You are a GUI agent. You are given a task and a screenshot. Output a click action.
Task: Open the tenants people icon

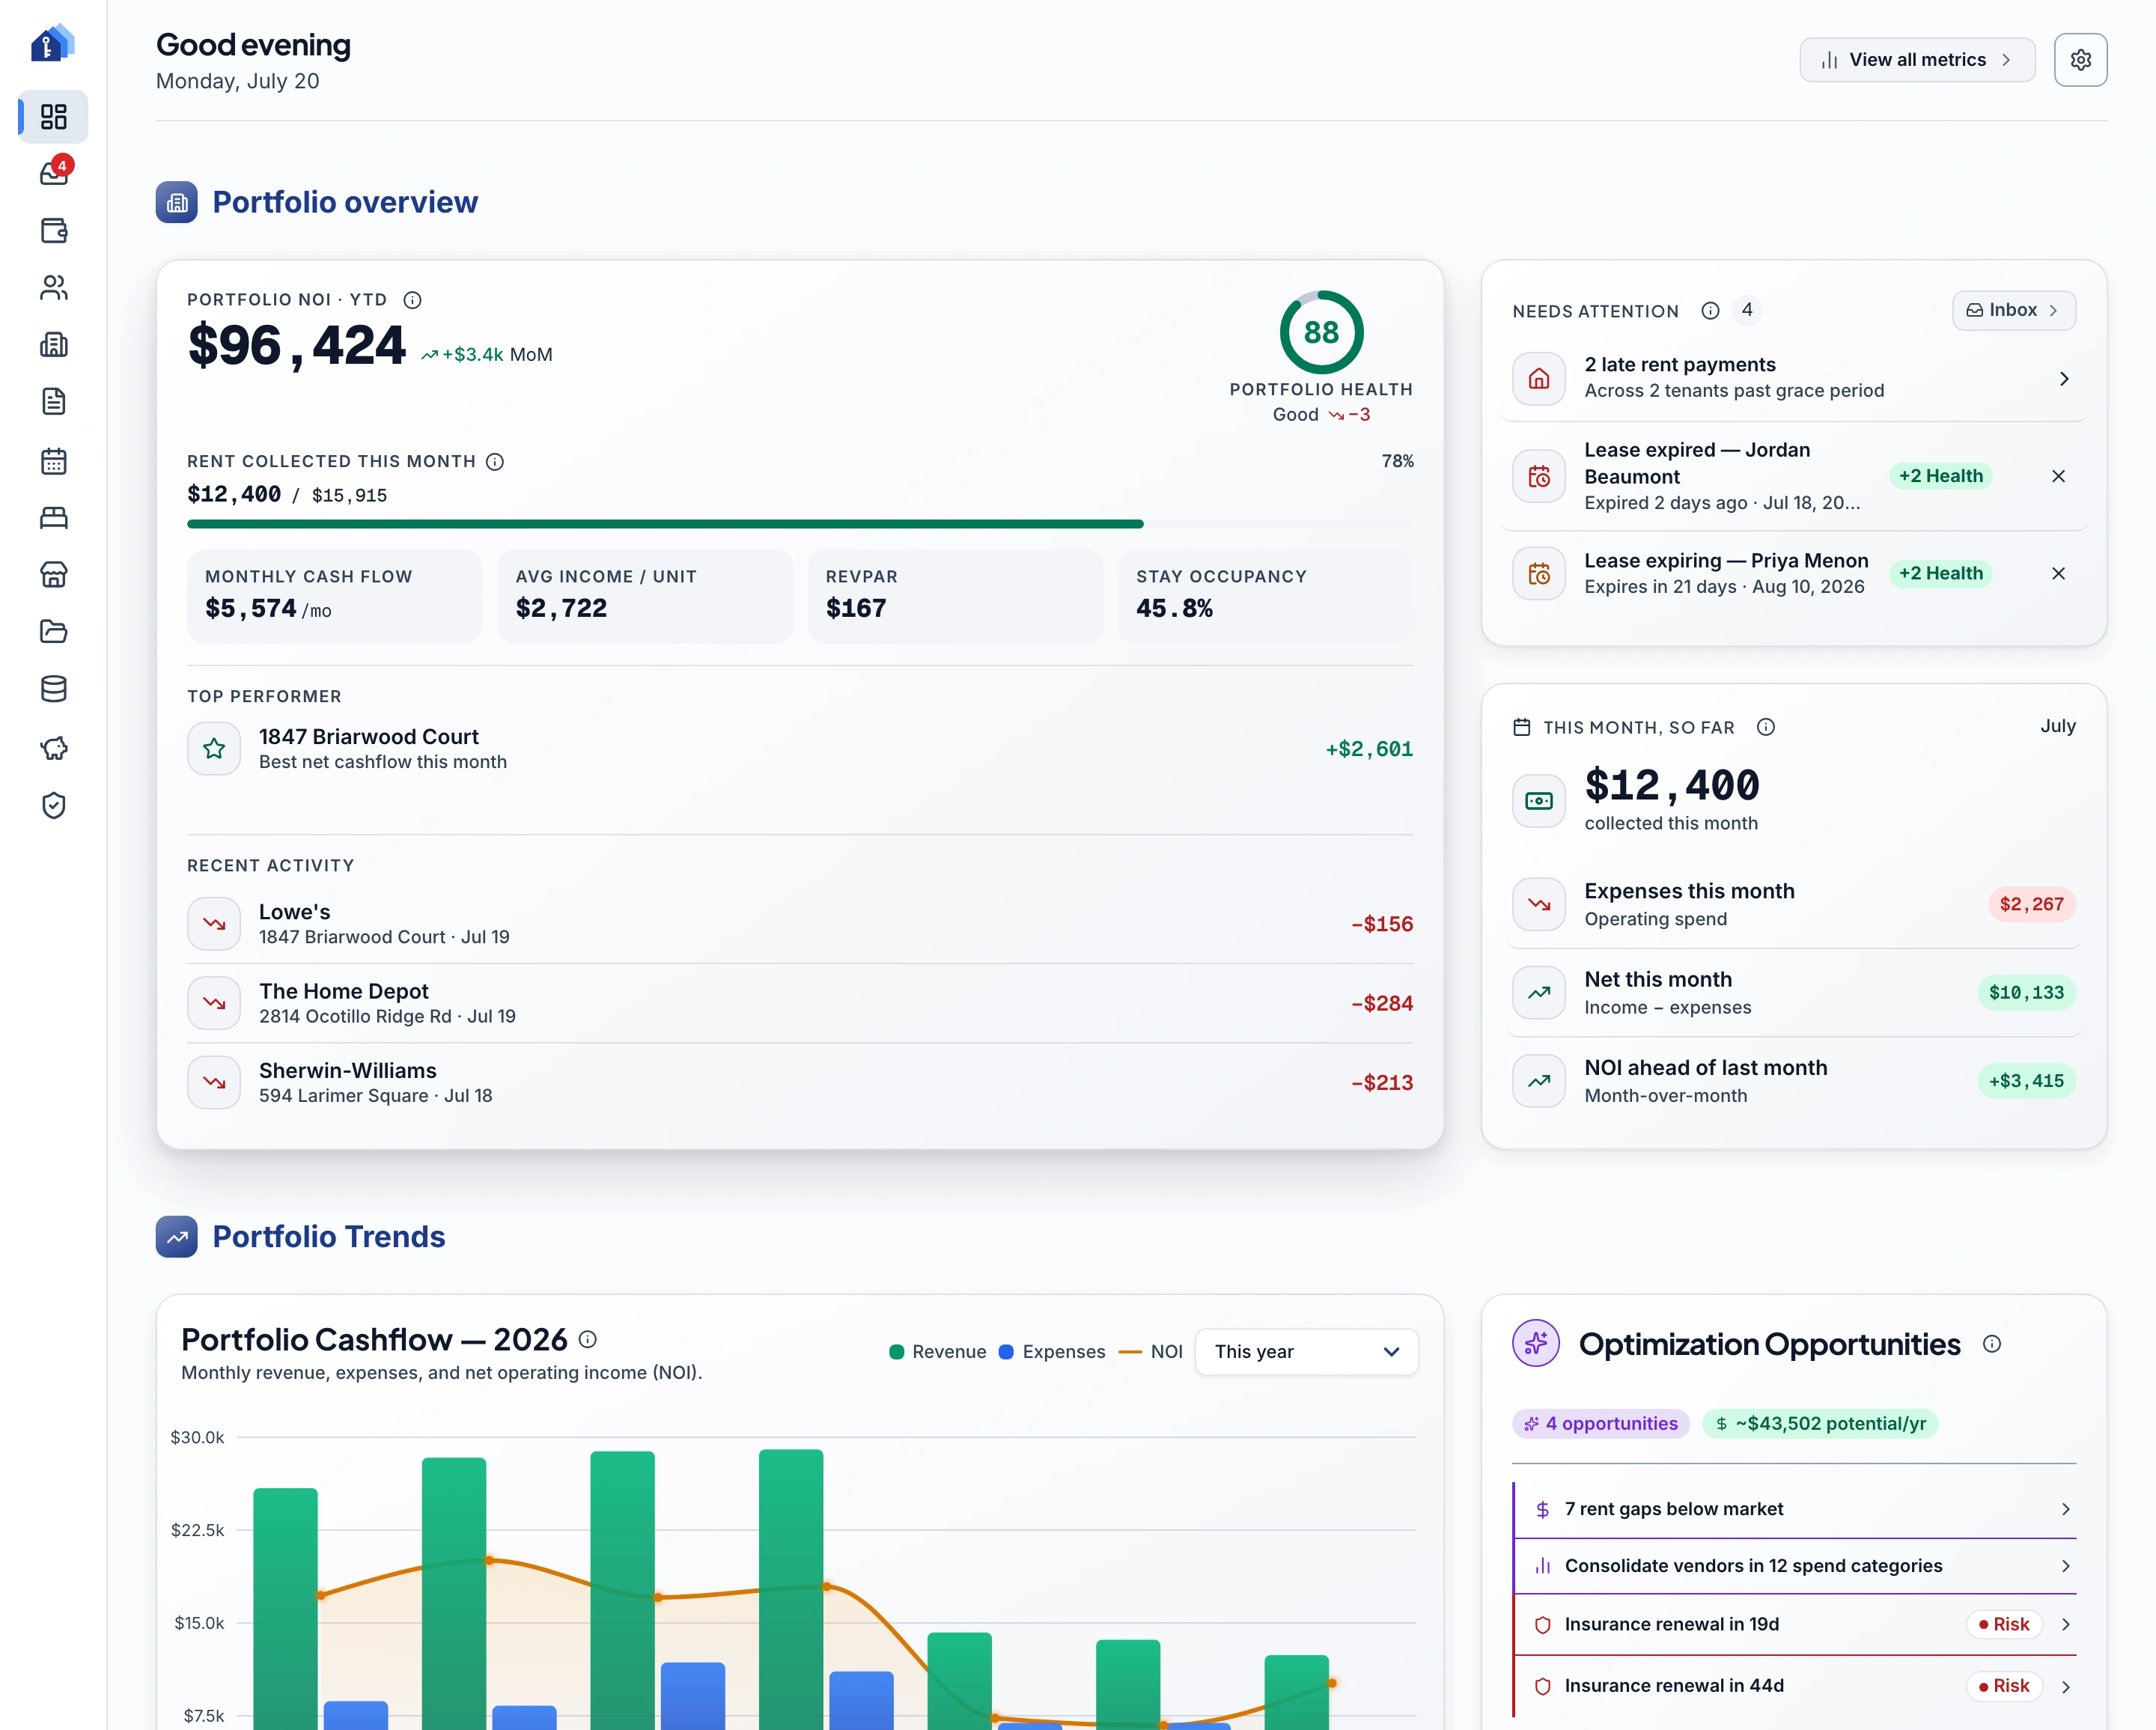54,288
